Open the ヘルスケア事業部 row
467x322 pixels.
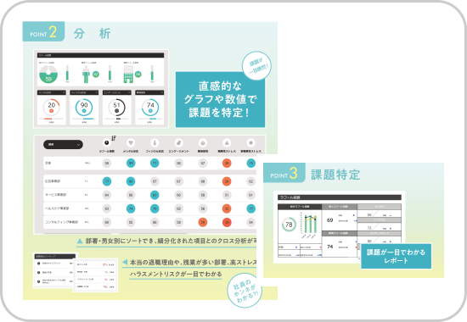click(x=149, y=208)
